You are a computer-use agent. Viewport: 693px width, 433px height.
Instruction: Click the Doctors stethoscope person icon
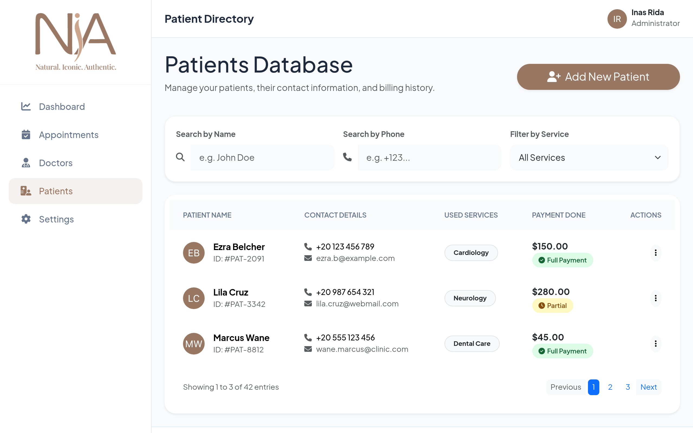[26, 163]
